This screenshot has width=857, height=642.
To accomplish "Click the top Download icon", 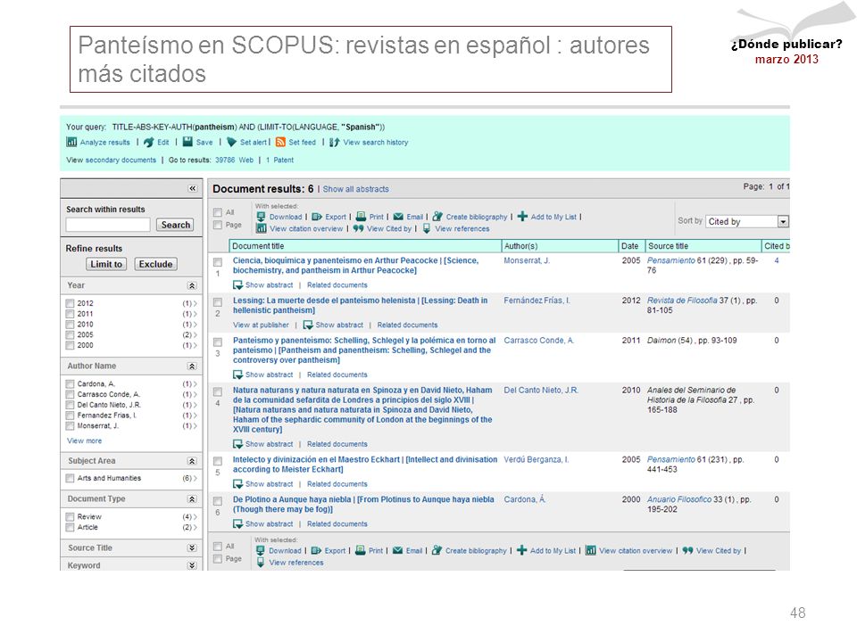I will pos(262,217).
